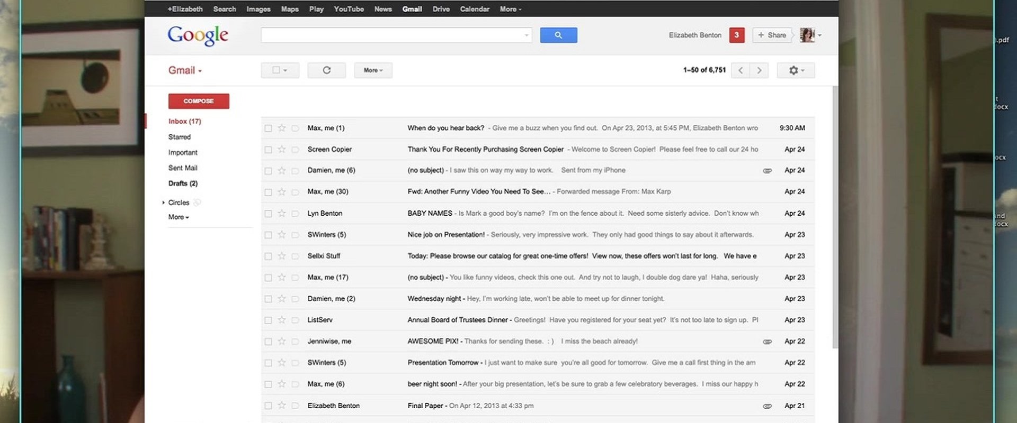Open account dropdown arrow beside profile photo
Screen dimensions: 1017x423
click(819, 35)
